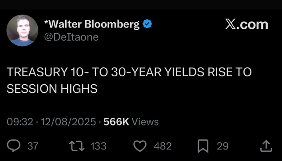The height and width of the screenshot is (161, 282).
Task: Click the 37 replies count
Action: (33, 146)
